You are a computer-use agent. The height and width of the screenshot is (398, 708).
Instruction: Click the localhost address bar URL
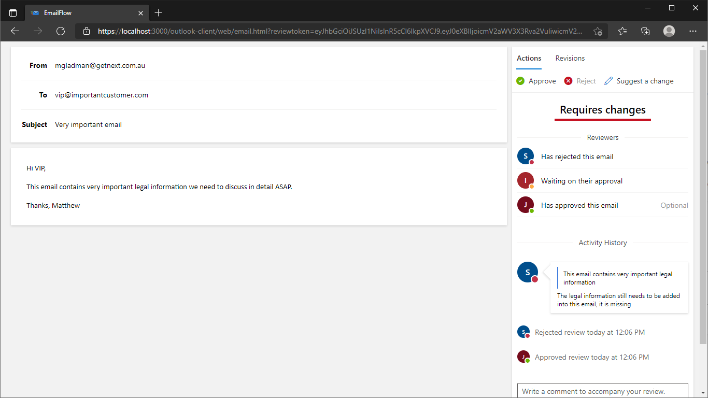pyautogui.click(x=337, y=31)
